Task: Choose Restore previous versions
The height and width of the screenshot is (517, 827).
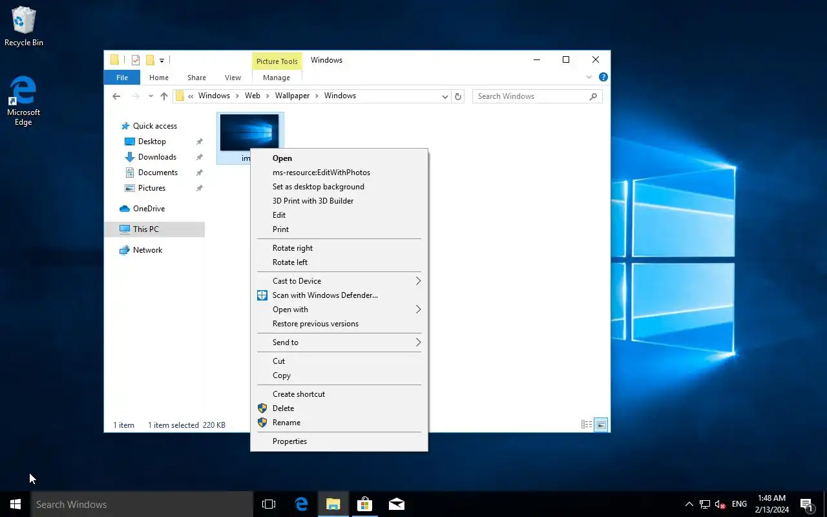Action: point(339,324)
